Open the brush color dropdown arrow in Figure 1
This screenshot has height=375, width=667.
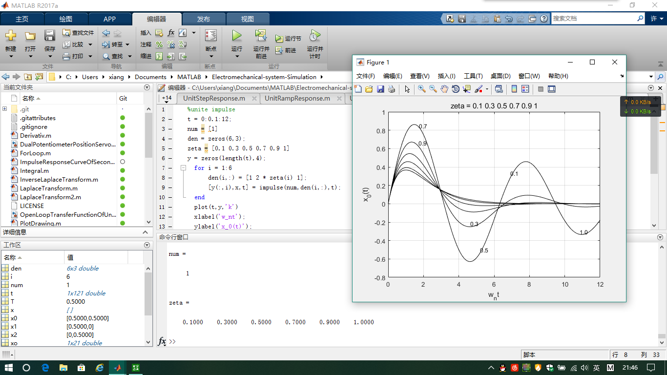487,89
